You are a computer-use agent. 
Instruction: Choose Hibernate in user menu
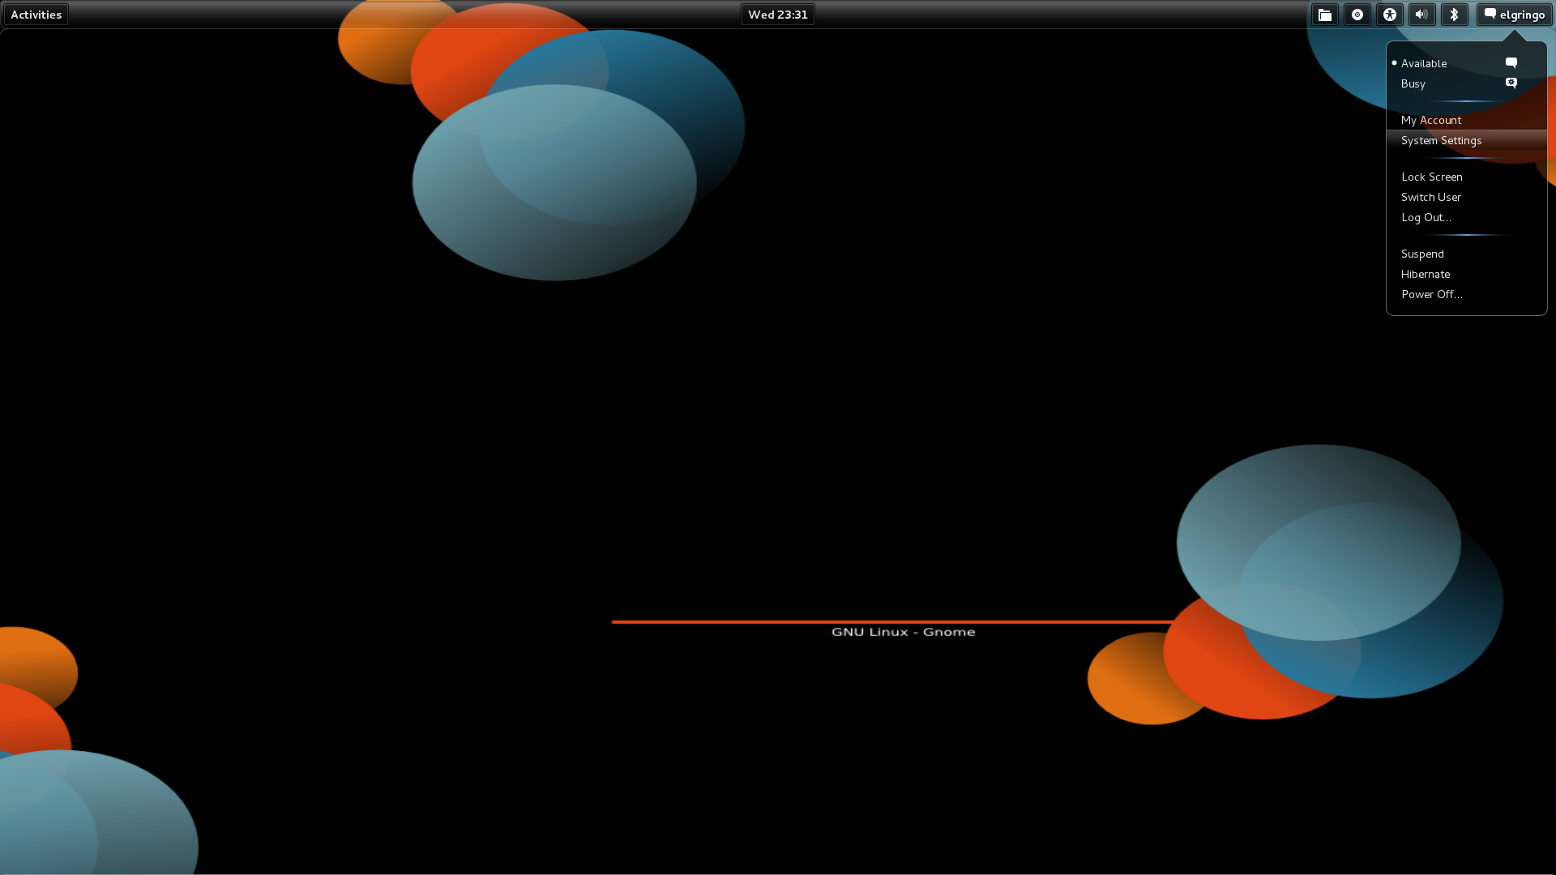coord(1466,274)
